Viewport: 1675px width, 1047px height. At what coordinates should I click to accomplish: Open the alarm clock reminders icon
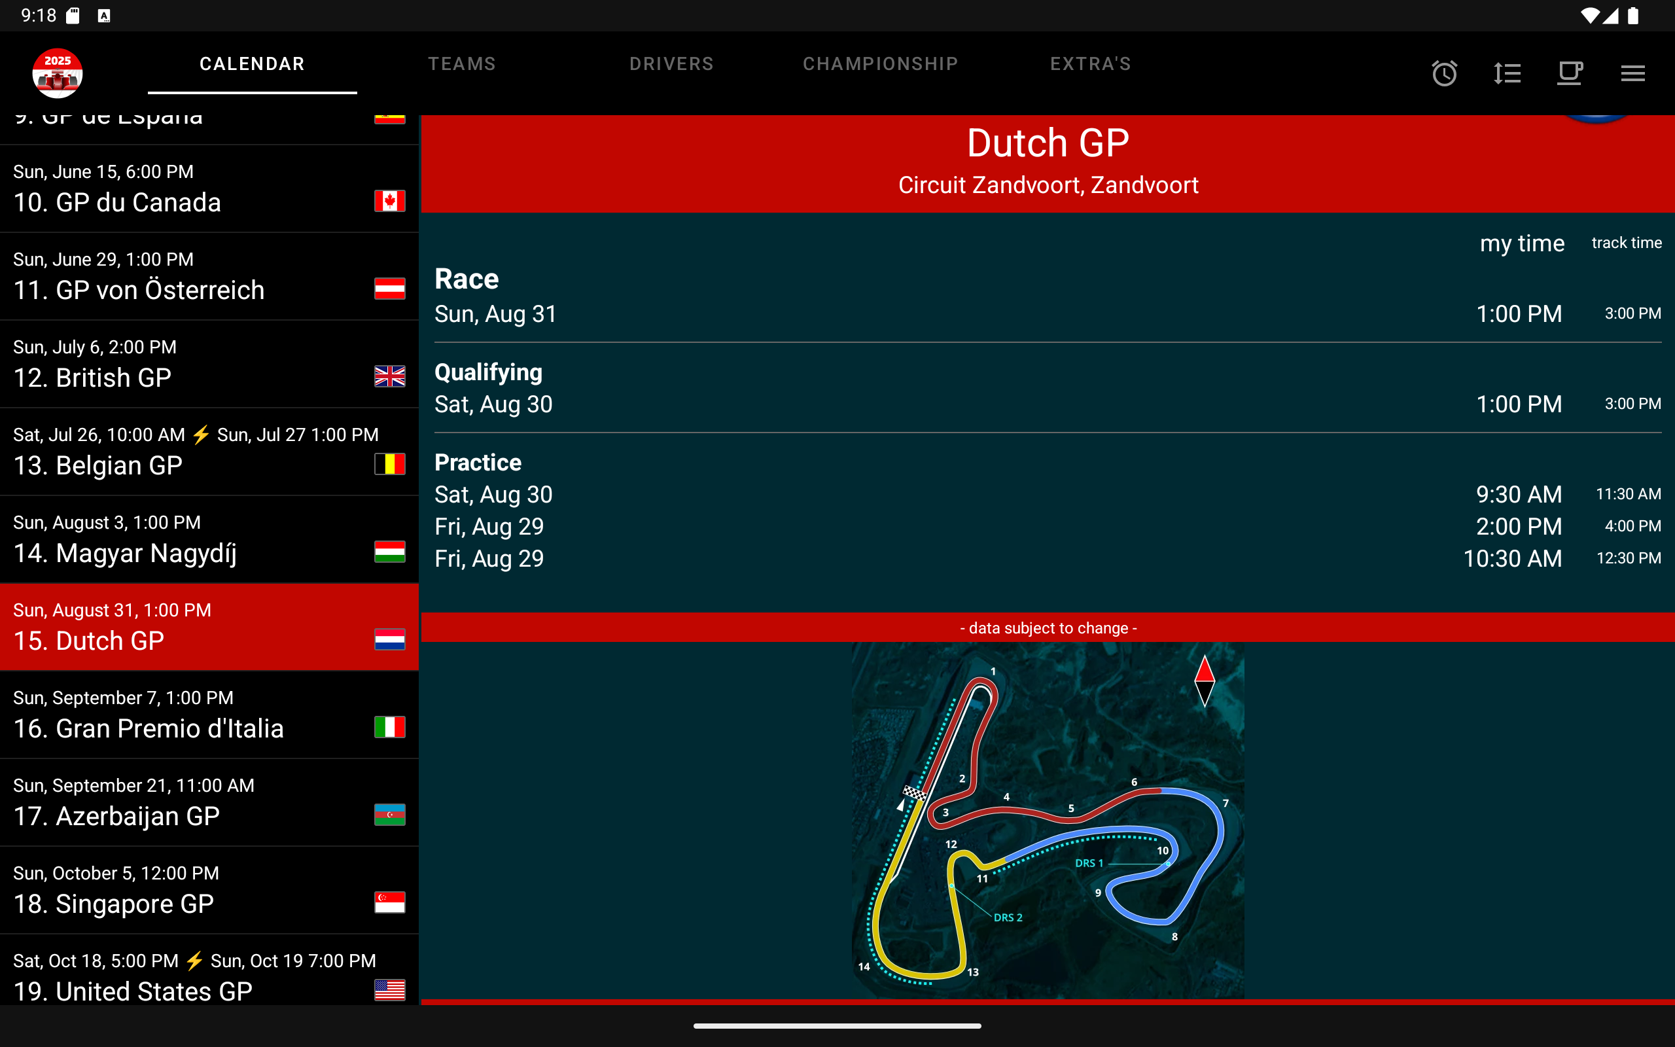tap(1444, 73)
